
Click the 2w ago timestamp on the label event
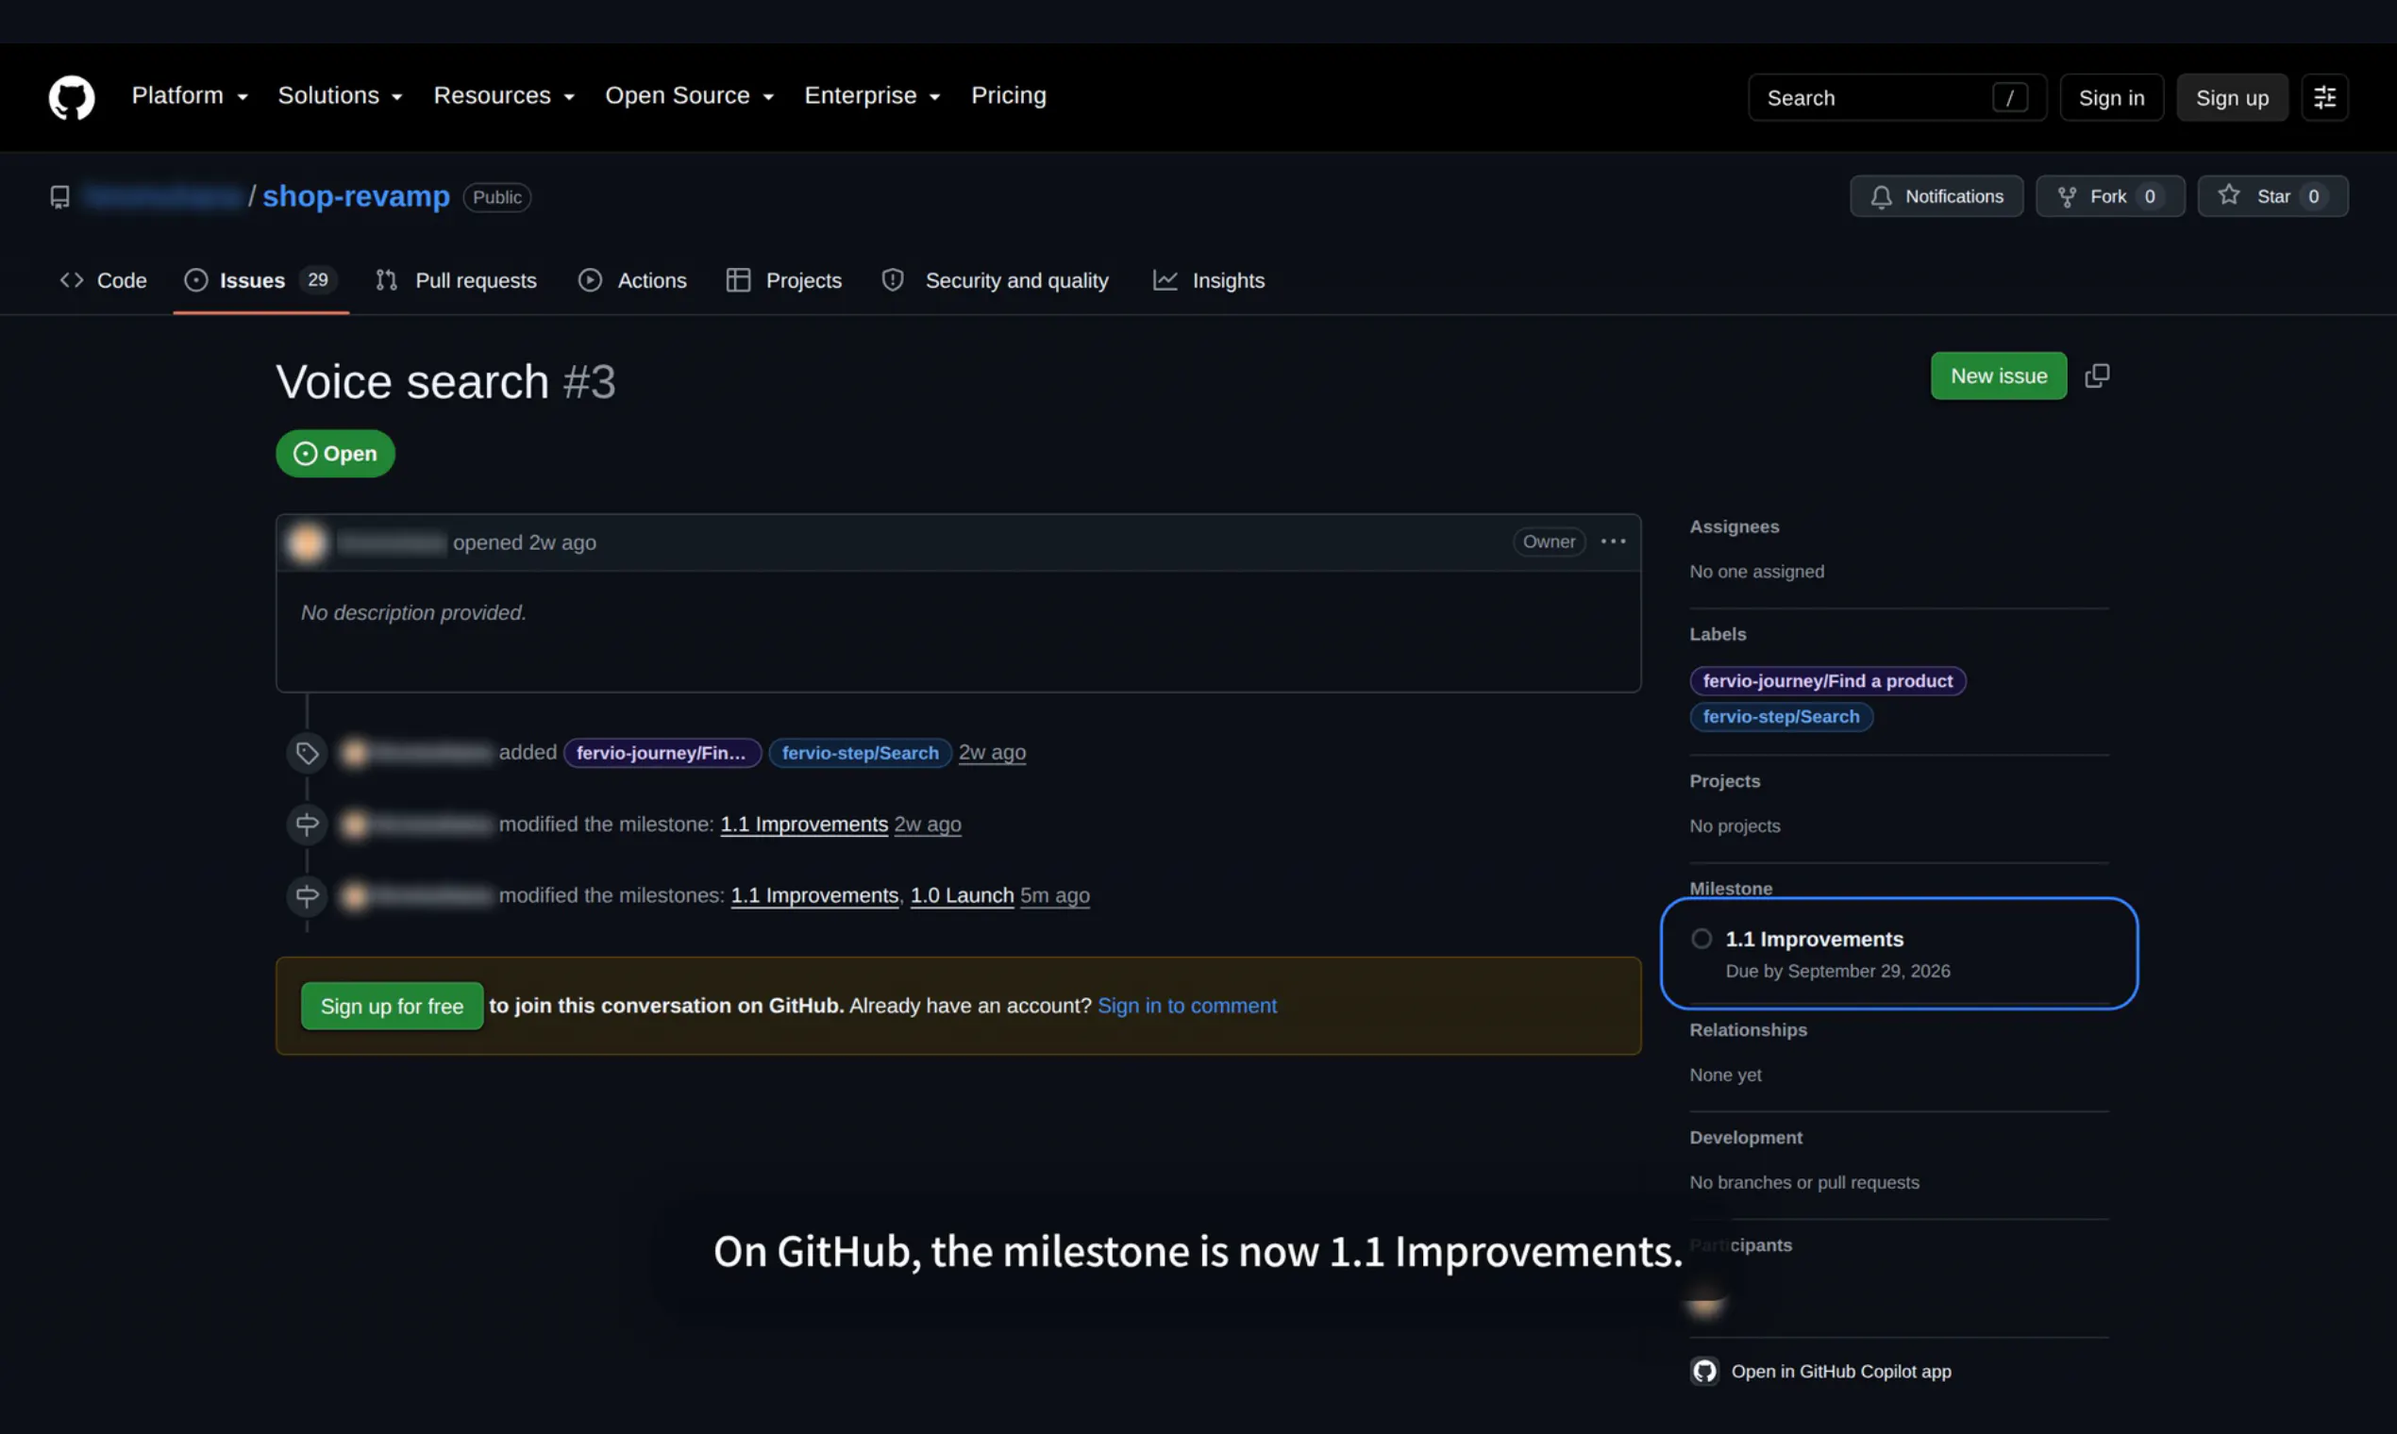[993, 753]
